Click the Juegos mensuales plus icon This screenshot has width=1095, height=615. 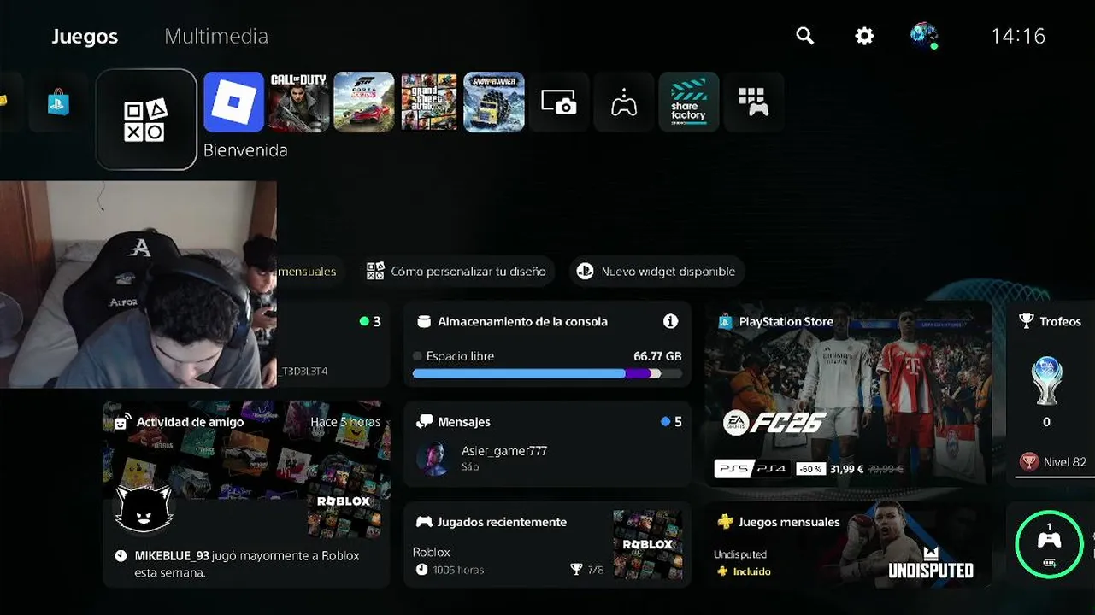click(x=725, y=522)
